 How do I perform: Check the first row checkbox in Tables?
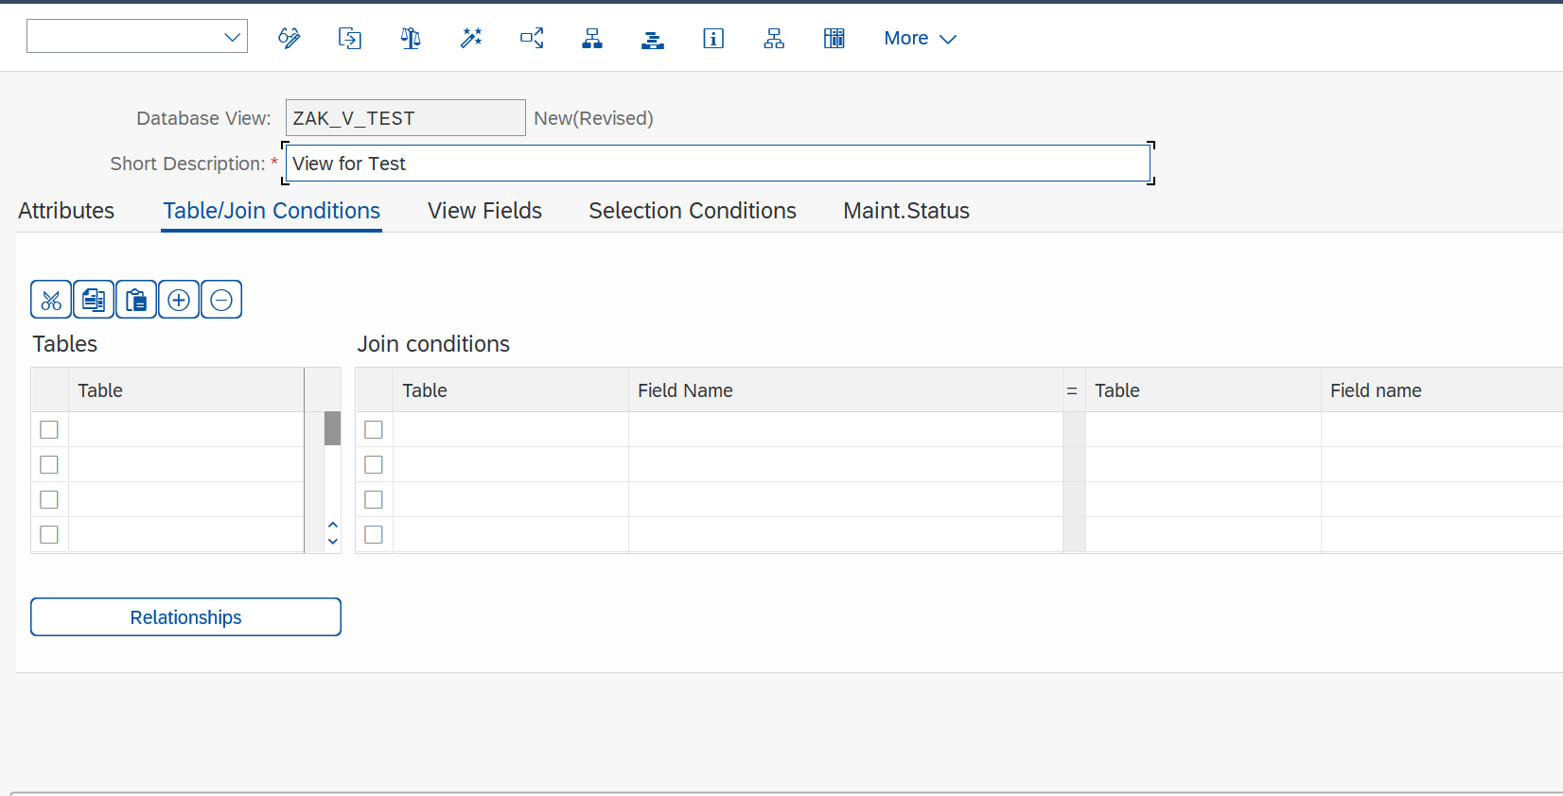coord(49,430)
